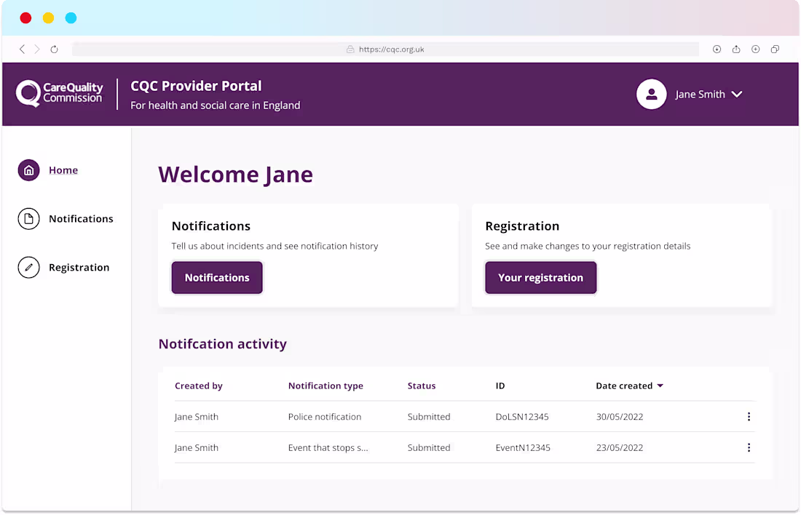The height and width of the screenshot is (515, 801).
Task: Toggle the Date created sort order
Action: 660,386
